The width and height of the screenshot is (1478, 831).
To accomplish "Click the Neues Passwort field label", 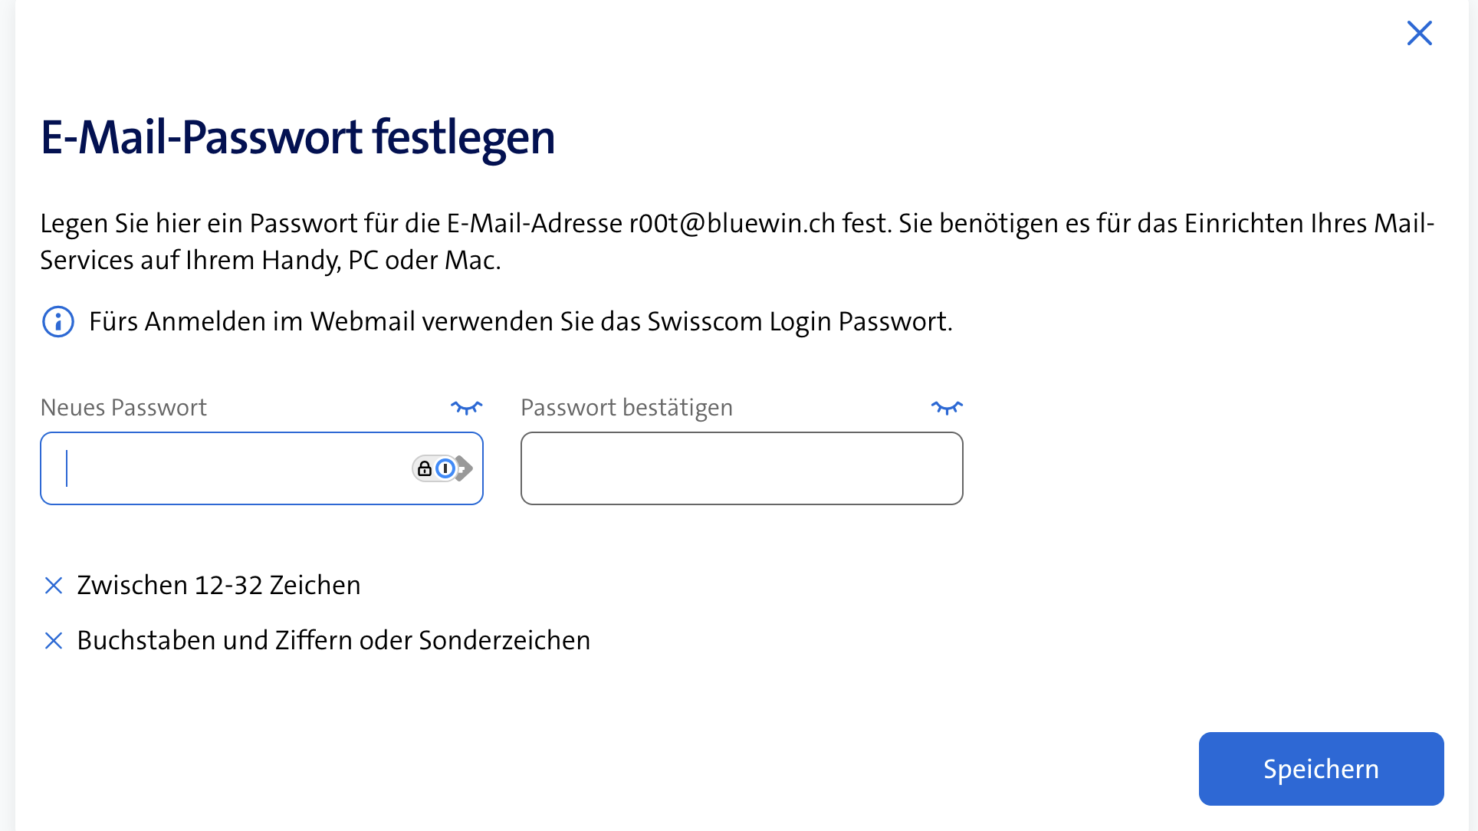I will 123,407.
